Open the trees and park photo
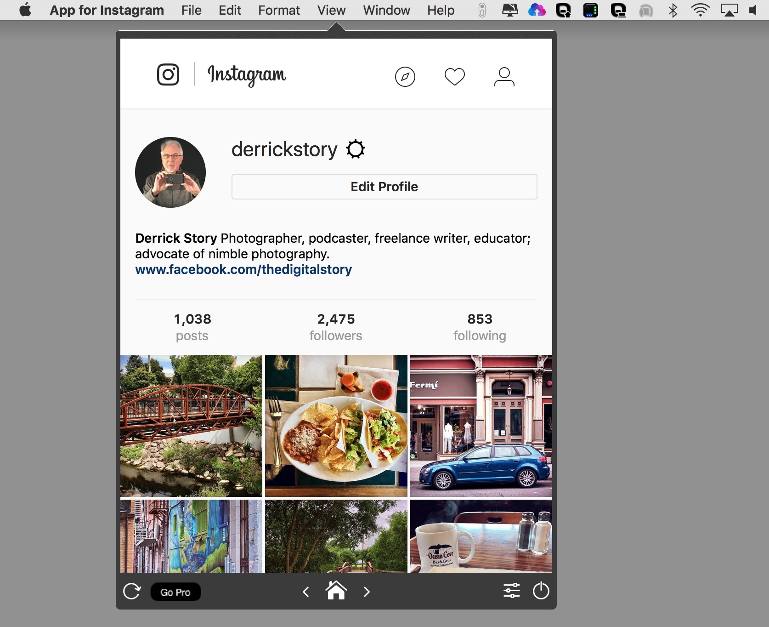The height and width of the screenshot is (627, 769). tap(336, 536)
